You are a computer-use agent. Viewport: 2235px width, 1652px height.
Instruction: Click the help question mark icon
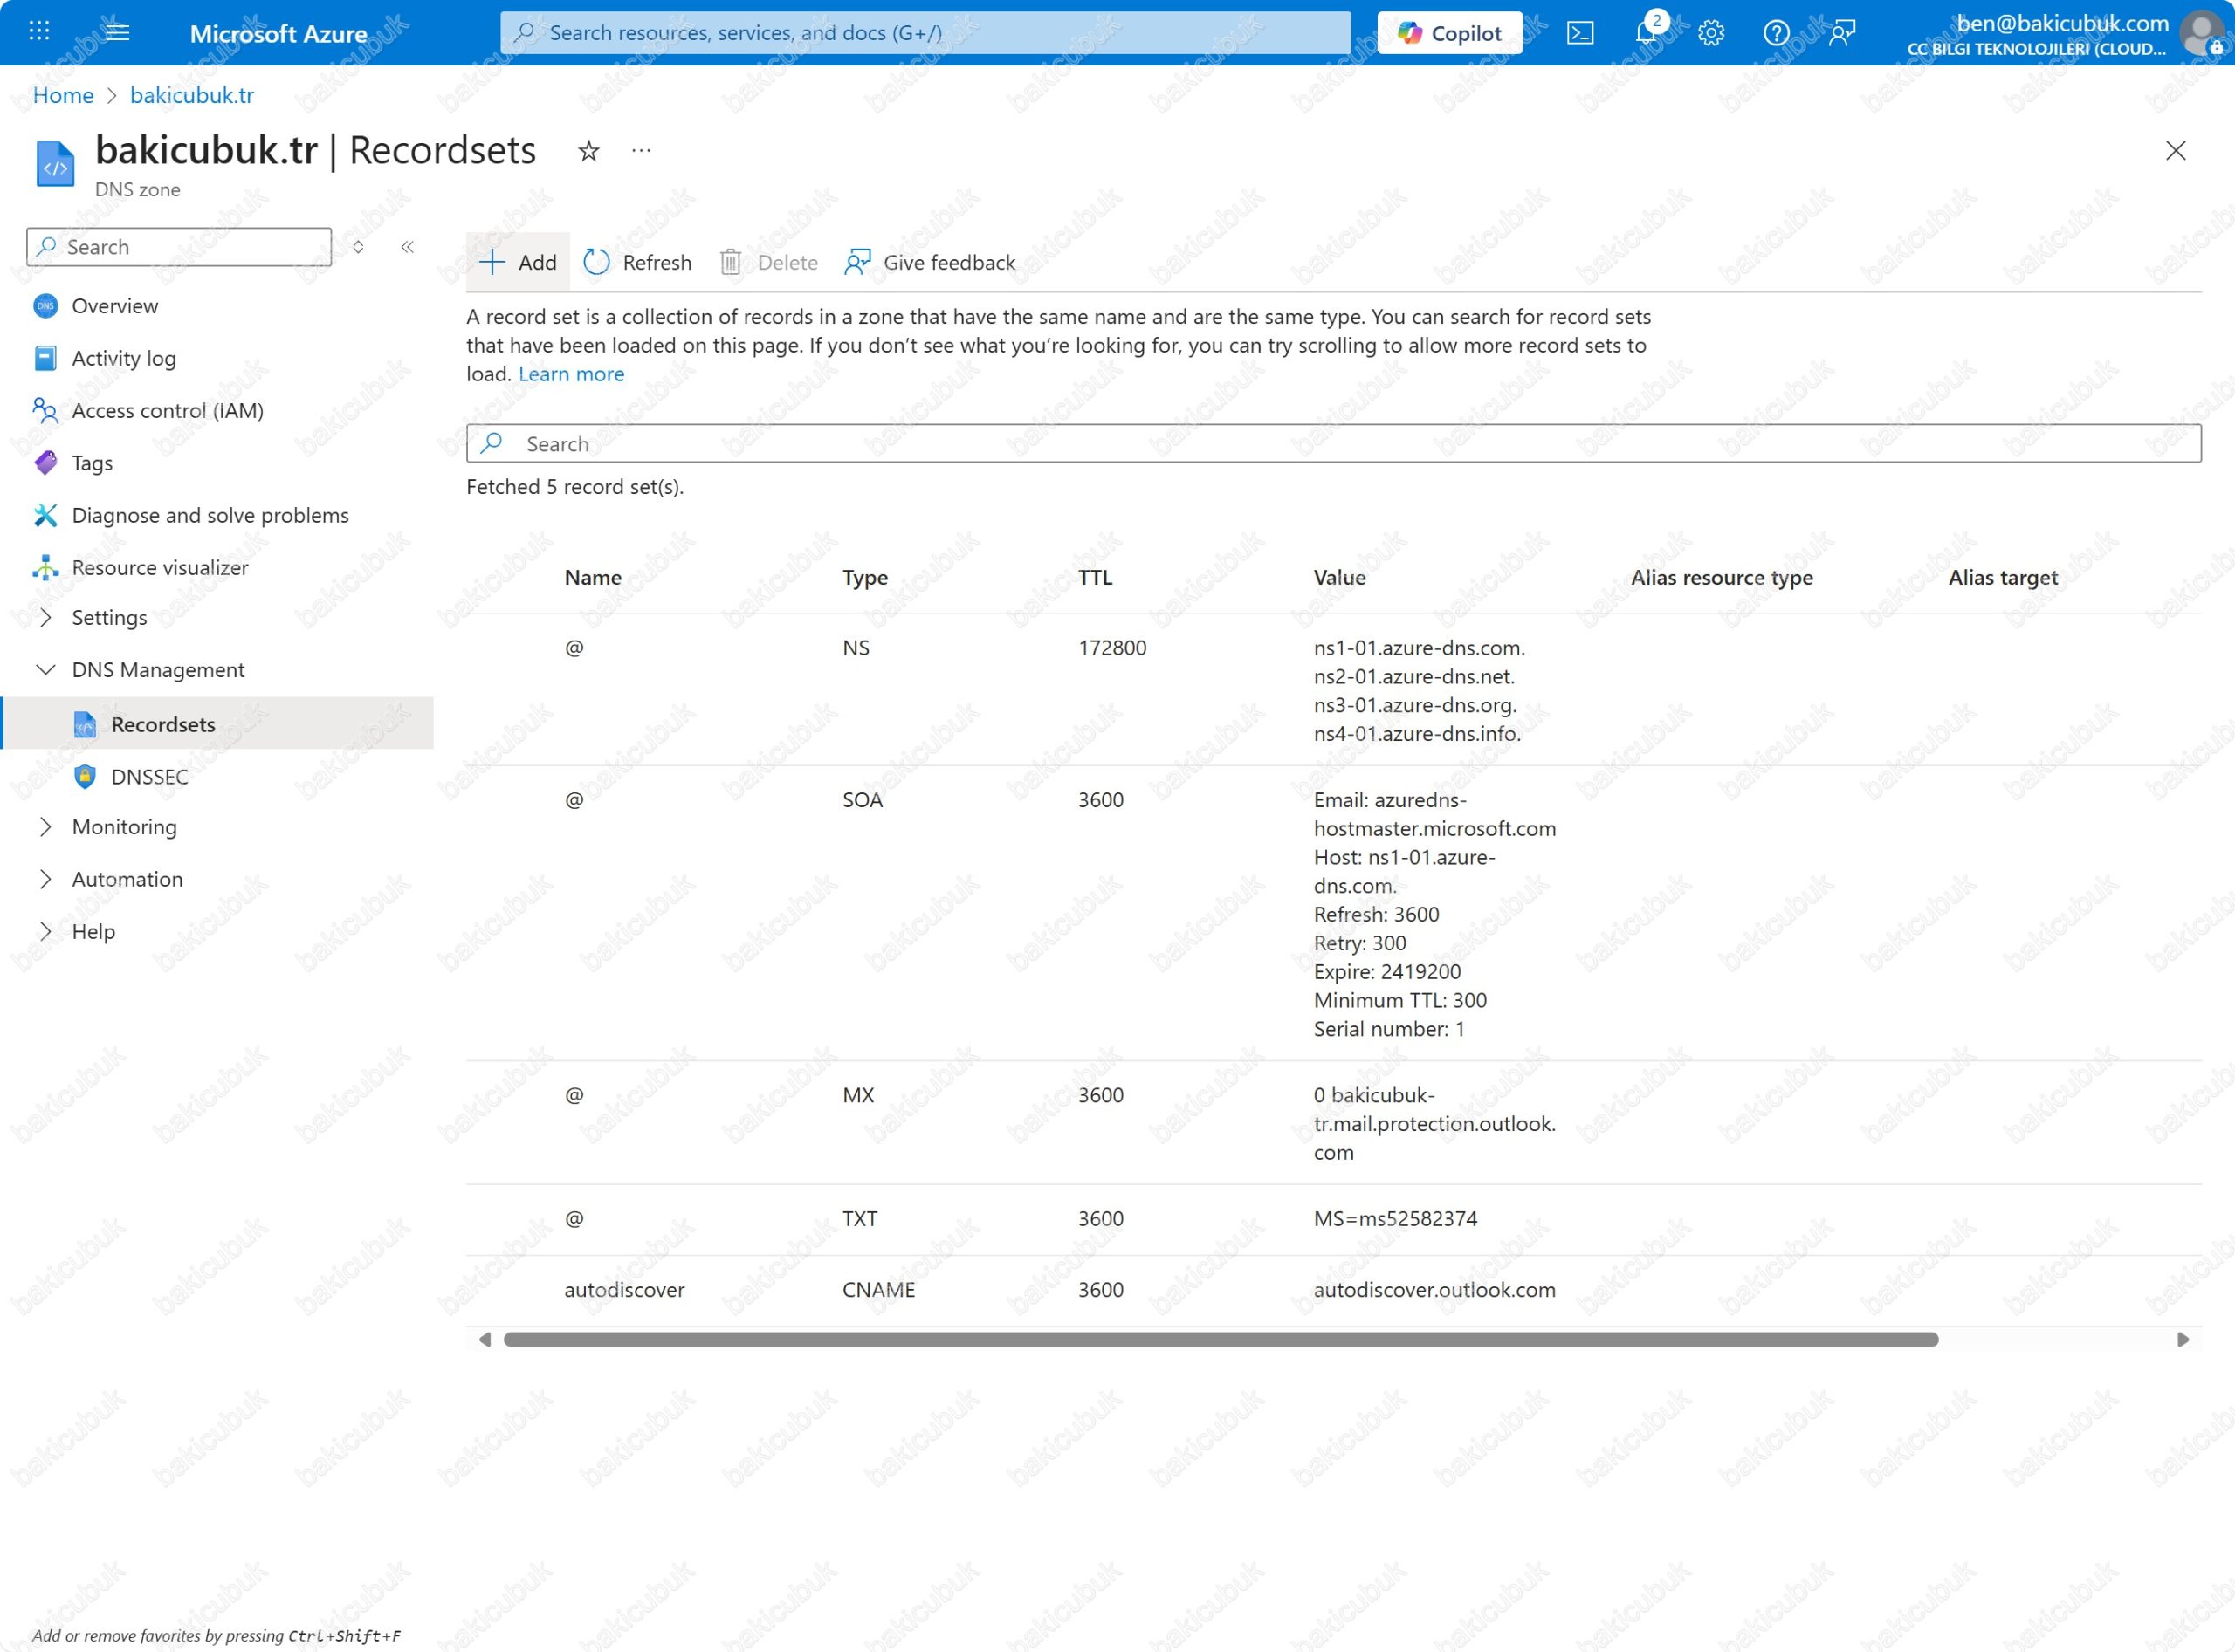coord(1776,33)
